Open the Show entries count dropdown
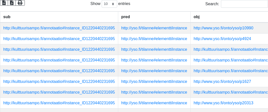268x112 pixels. tap(109, 4)
